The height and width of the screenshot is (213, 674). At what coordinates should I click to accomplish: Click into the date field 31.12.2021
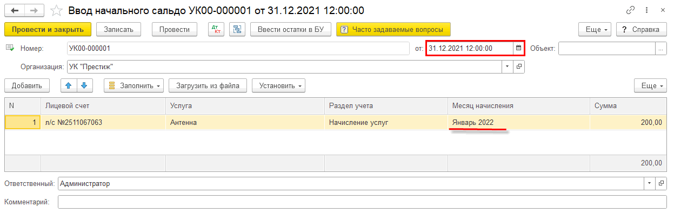tap(469, 48)
